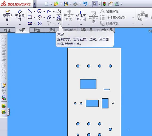152x136 pixels.
Task: Click the 草图绘制 button
Action: click(7, 15)
